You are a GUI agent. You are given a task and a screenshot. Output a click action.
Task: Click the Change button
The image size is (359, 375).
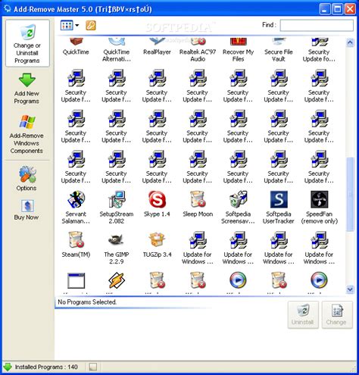tap(337, 314)
